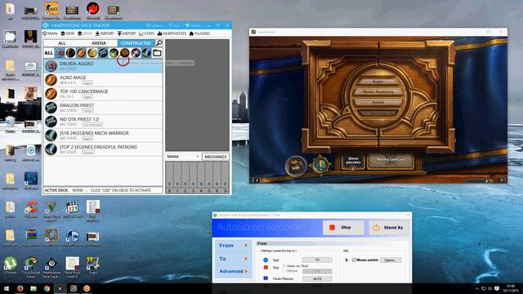Select the CONSTRUCTED tab
This screenshot has width=523, height=294.
[x=136, y=43]
